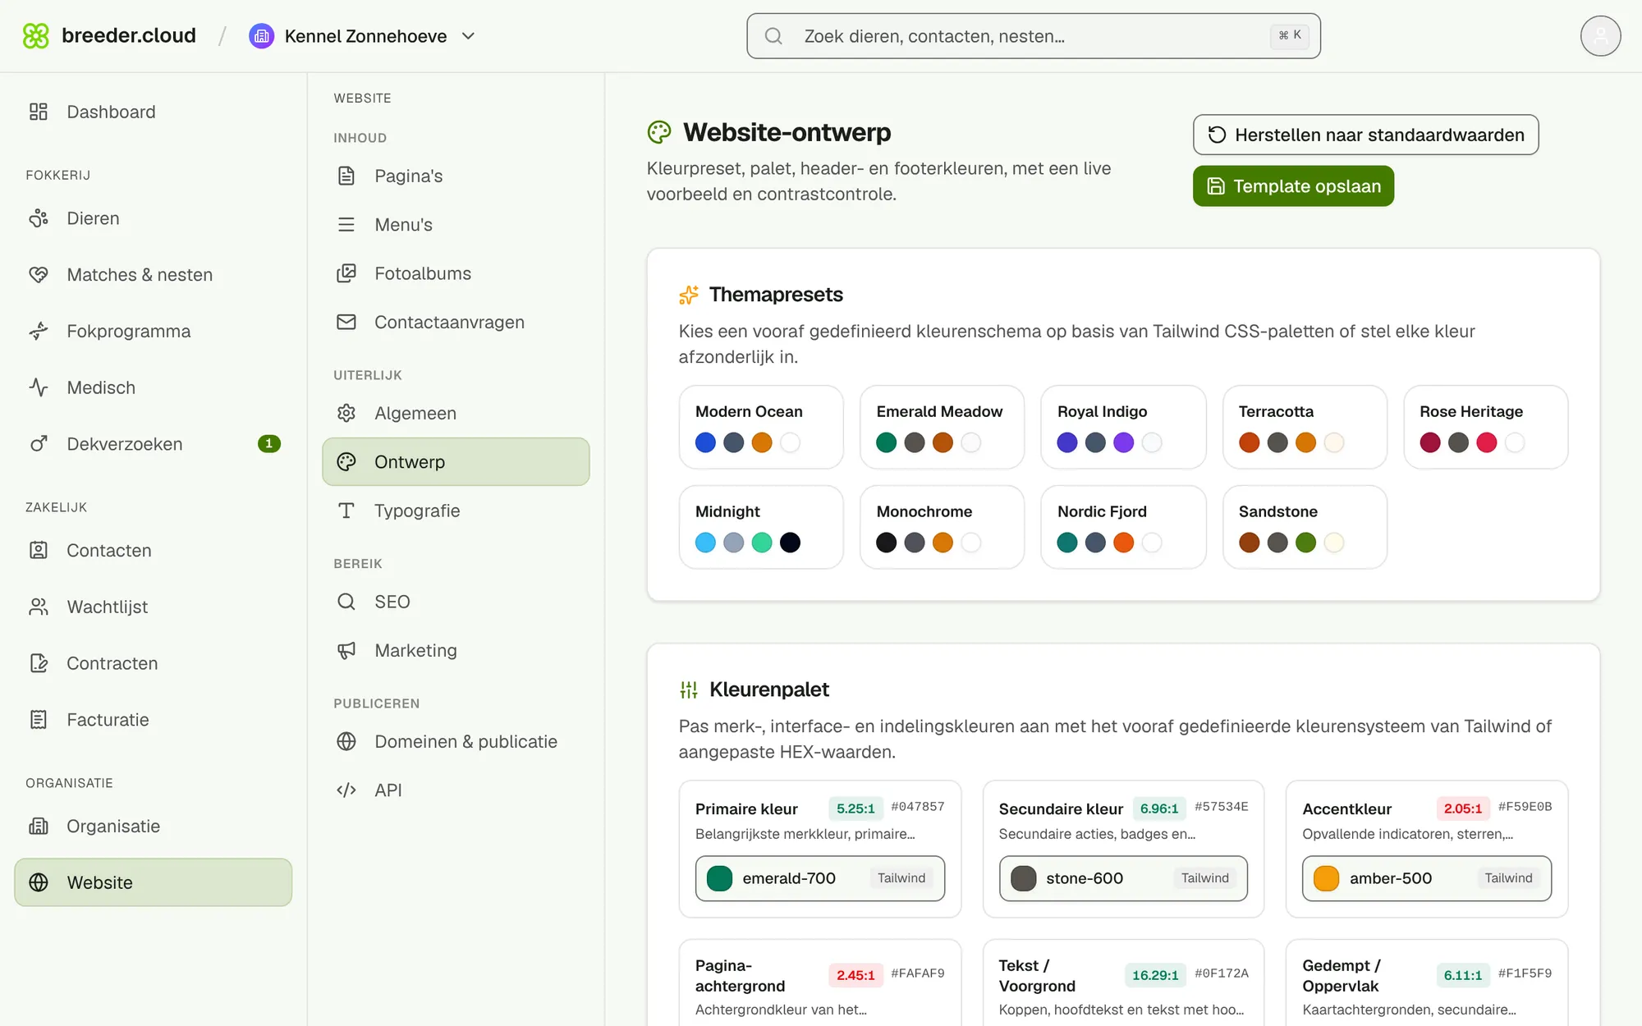Open the Pagina's menu item

(x=456, y=176)
